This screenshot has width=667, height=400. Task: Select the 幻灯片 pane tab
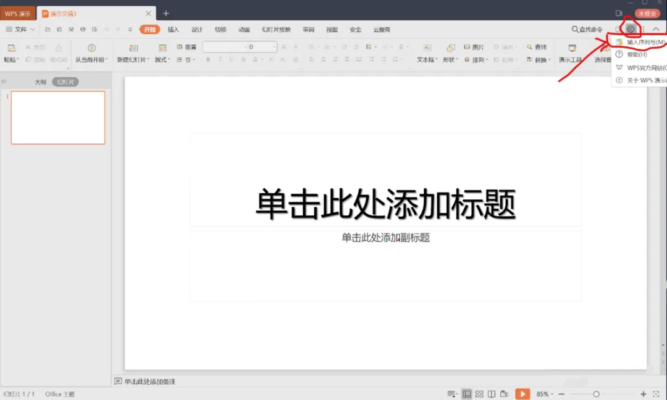65,82
